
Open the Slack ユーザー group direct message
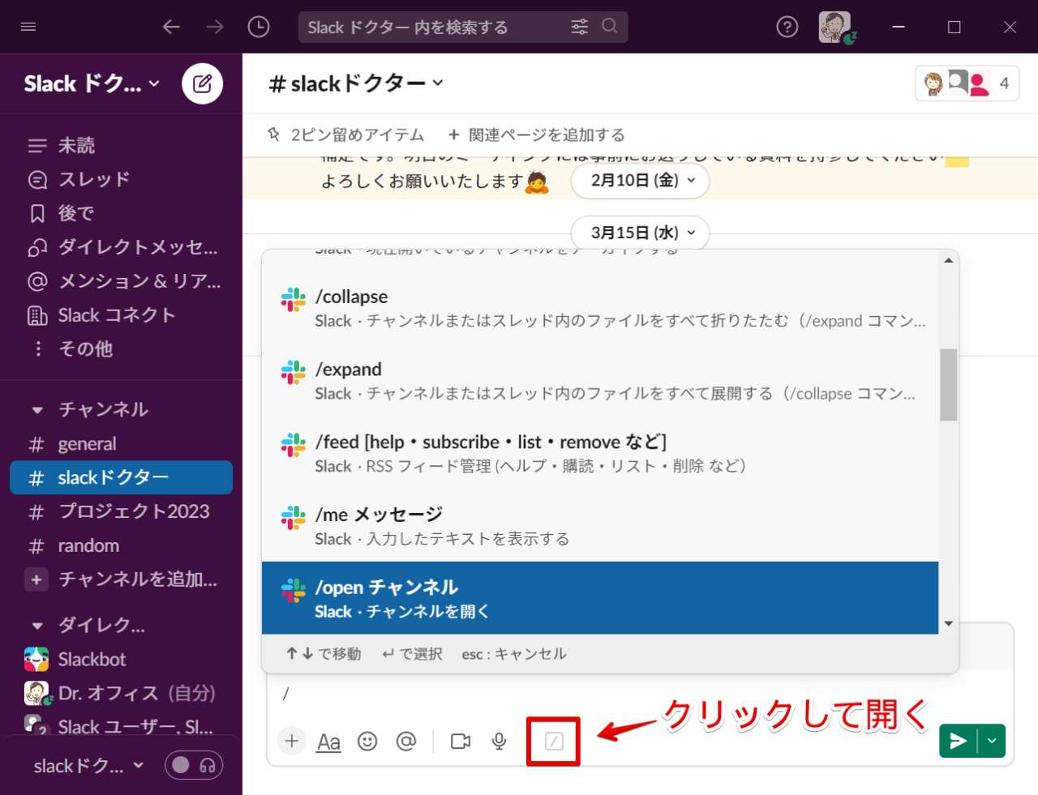click(x=121, y=726)
